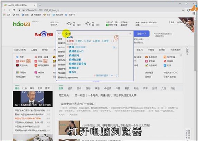Viewport: 198px width, 141px height.
Task: Open the 人民网 link in the news sites bar
Action: (x=34, y=50)
